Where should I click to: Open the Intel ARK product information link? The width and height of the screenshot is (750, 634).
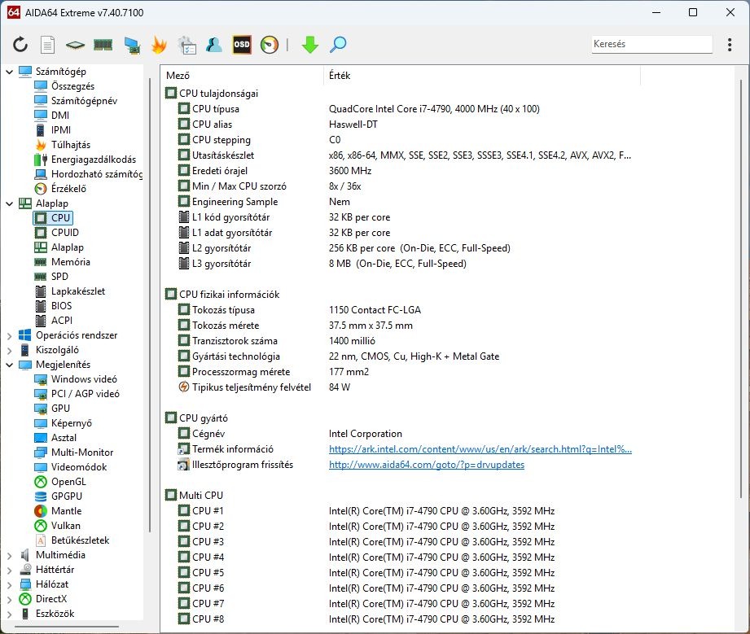coord(480,449)
